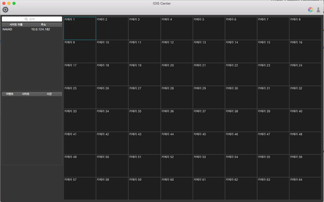
Task: Open the settings gear icon
Action: [x=5, y=9]
